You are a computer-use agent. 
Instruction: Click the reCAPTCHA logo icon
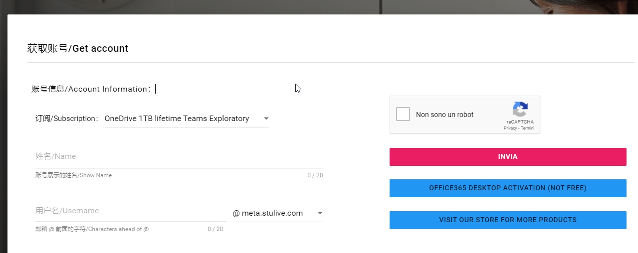520,109
